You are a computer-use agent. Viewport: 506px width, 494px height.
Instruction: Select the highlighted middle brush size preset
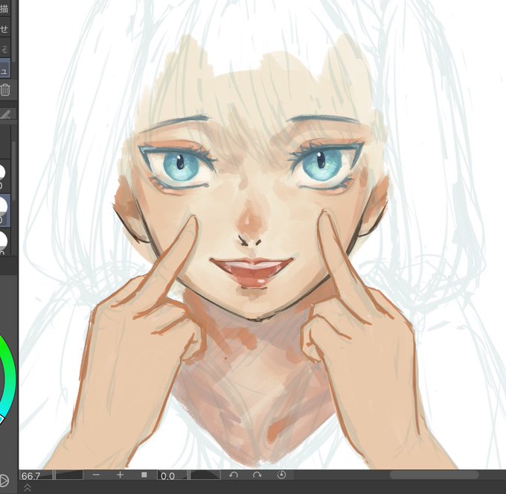pyautogui.click(x=5, y=209)
